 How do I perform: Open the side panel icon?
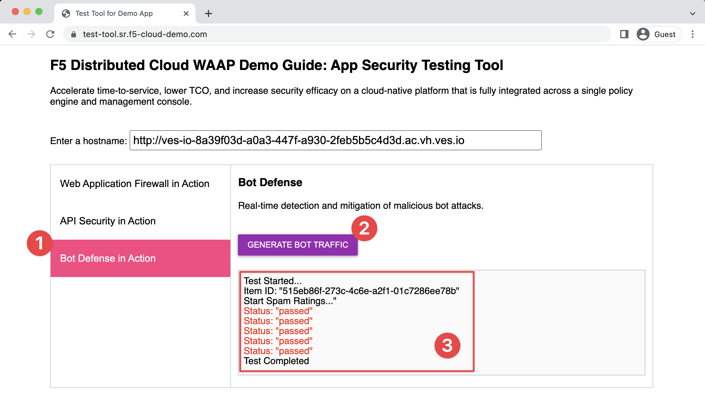(624, 34)
